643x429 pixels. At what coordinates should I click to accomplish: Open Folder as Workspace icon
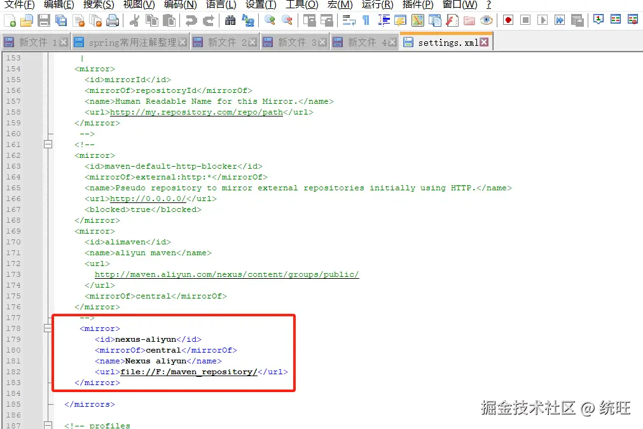coord(469,20)
